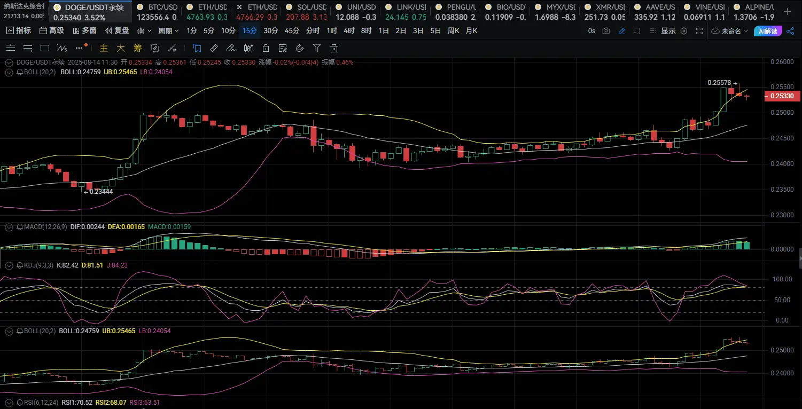Click the filter funnel icon
The height and width of the screenshot is (409, 802).
tap(317, 48)
